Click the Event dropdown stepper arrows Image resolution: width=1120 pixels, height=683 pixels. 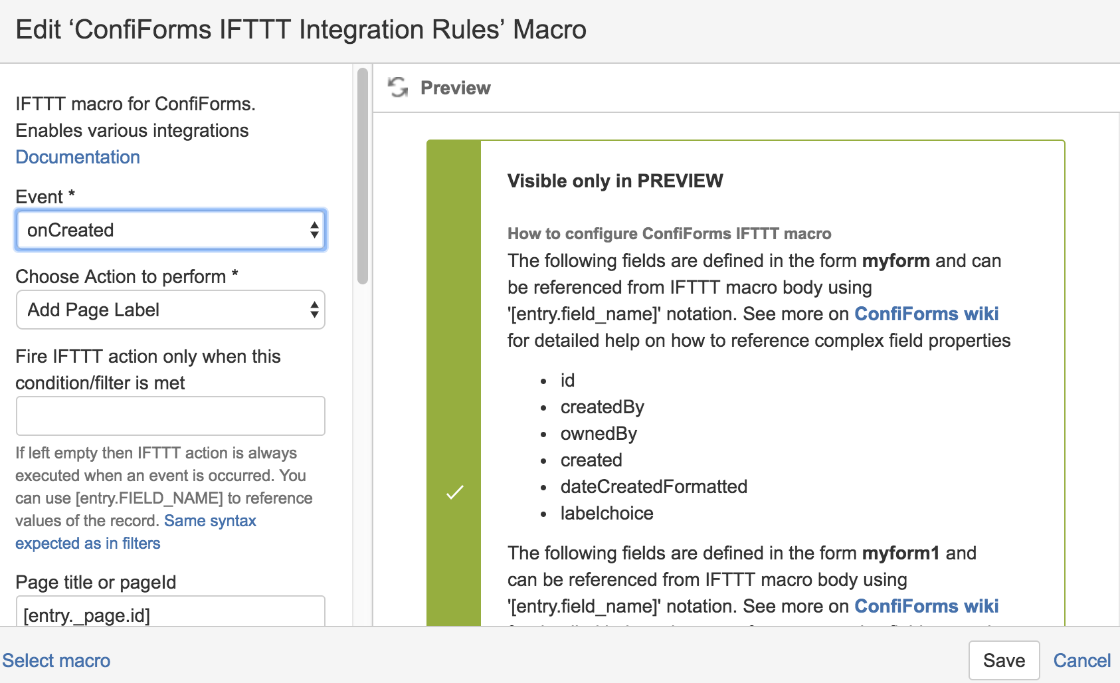pos(314,230)
